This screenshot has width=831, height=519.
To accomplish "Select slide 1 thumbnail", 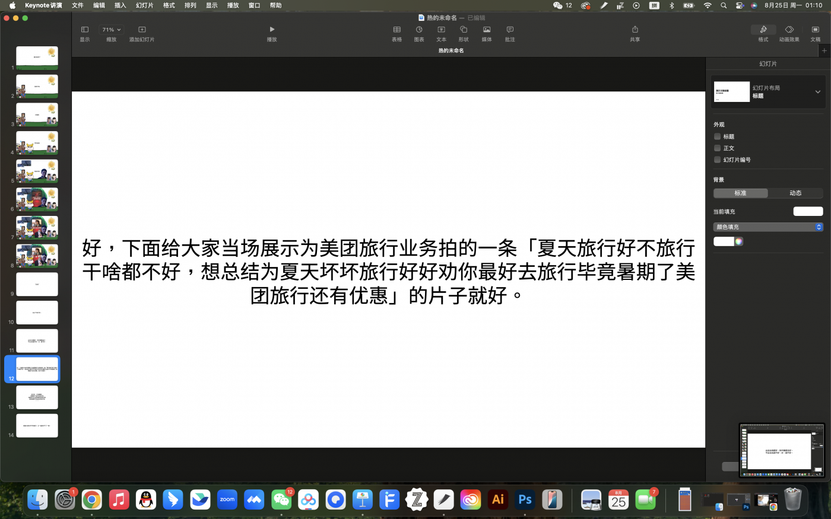I will tap(37, 58).
